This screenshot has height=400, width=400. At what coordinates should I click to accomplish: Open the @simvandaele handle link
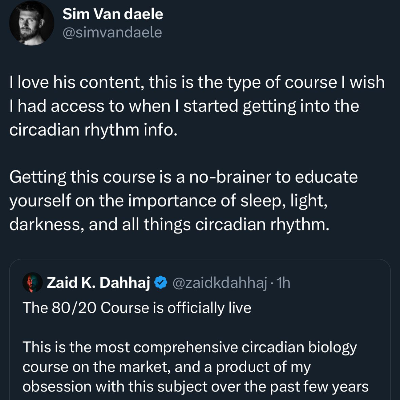coord(112,33)
